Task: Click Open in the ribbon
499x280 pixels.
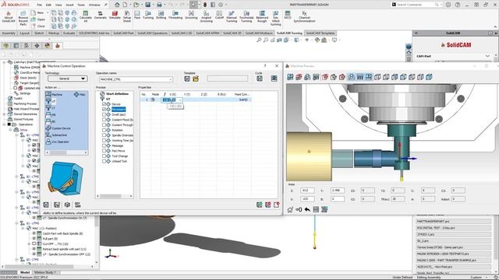Action: (38, 19)
